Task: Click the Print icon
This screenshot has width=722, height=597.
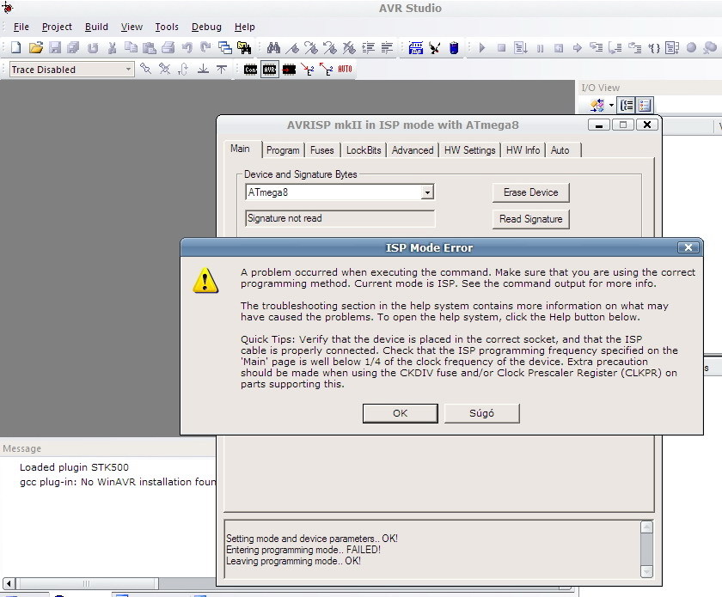Action: [168, 47]
